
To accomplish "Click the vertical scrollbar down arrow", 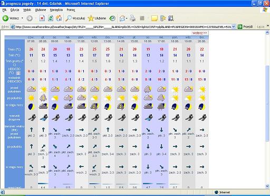I will (267, 186).
